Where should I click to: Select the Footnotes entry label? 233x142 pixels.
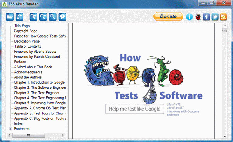click(22, 129)
